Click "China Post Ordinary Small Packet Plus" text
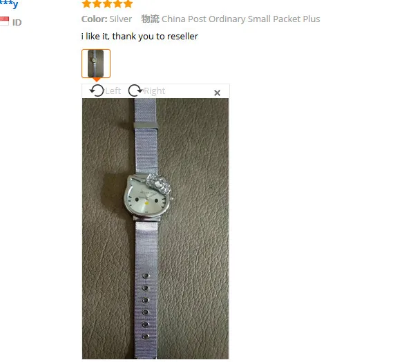The image size is (393, 362). tap(241, 19)
